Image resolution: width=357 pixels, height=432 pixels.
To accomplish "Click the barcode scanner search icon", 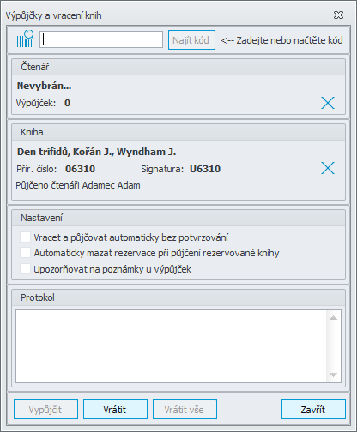I will 26,39.
